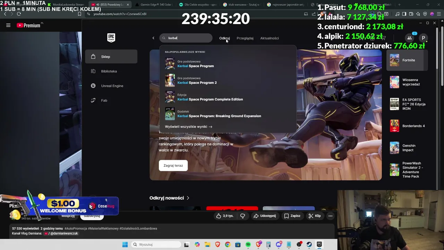Reload the page in the browser

tap(19, 14)
